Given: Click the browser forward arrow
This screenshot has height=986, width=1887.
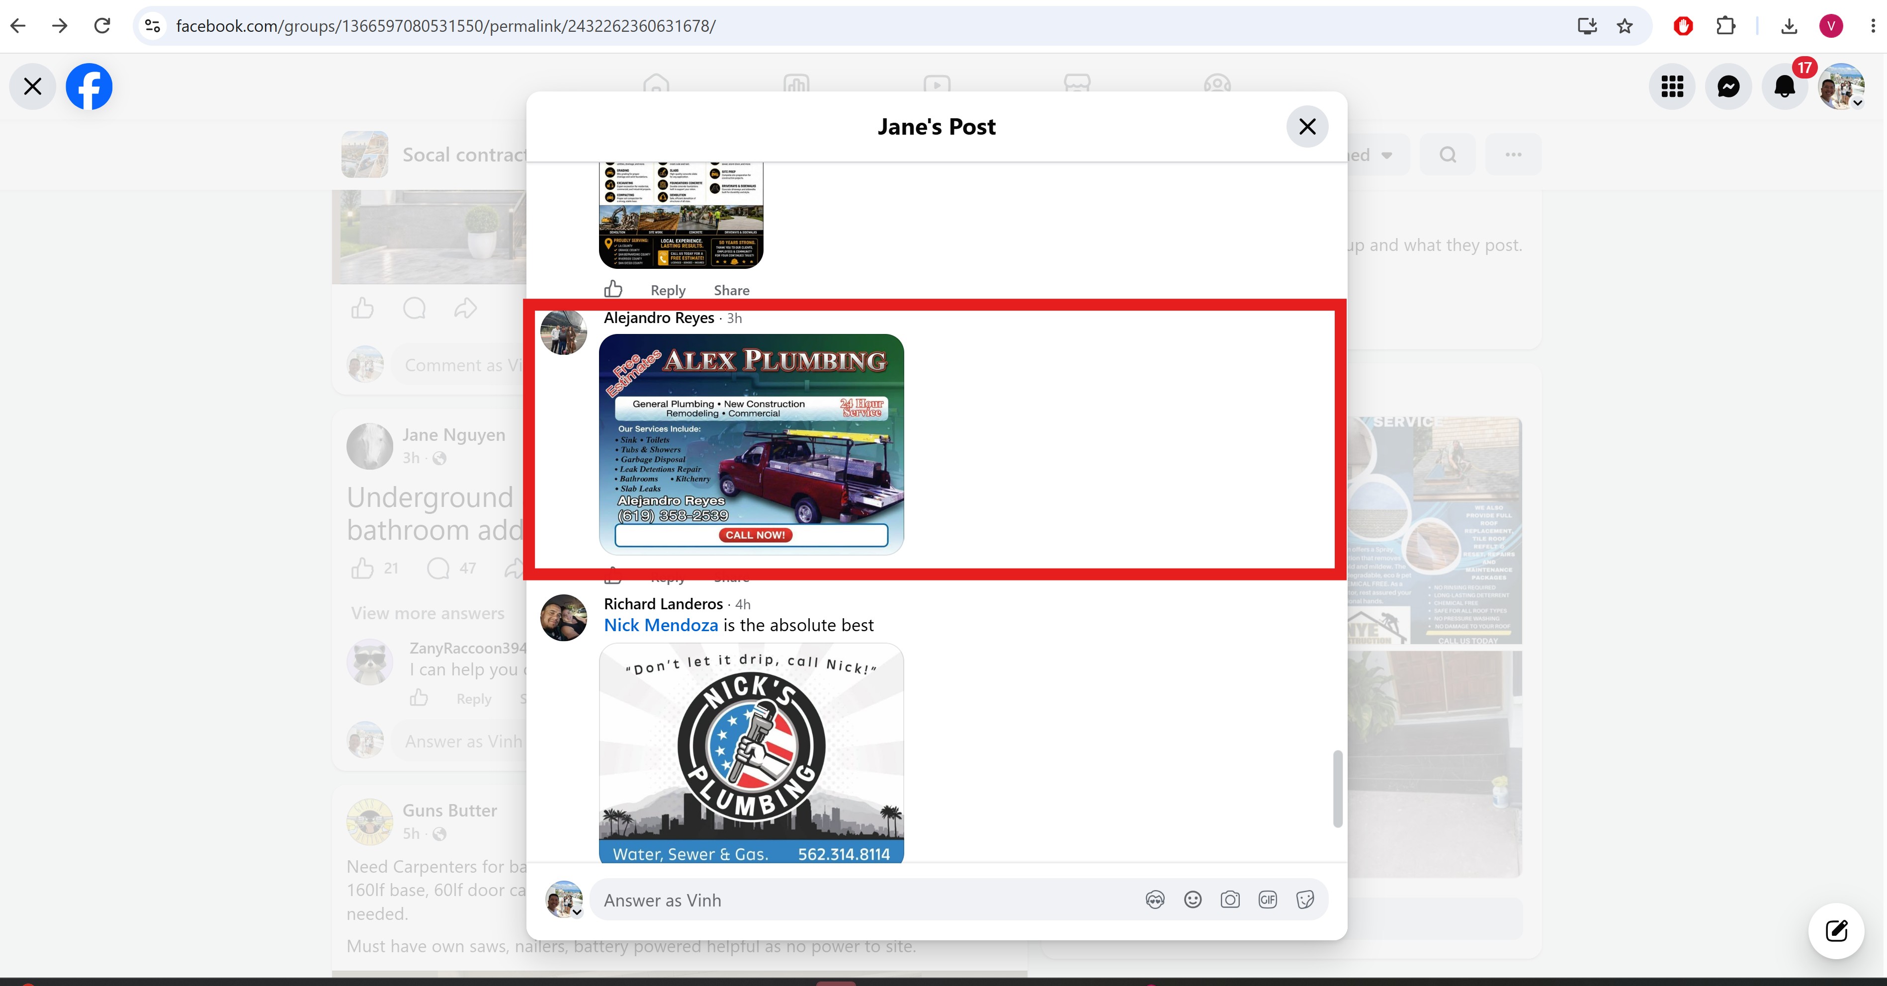Looking at the screenshot, I should click(60, 26).
